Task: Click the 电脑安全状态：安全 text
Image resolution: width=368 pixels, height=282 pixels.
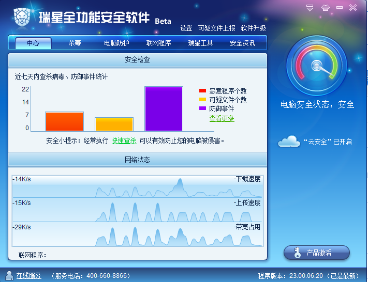Action: [x=317, y=104]
